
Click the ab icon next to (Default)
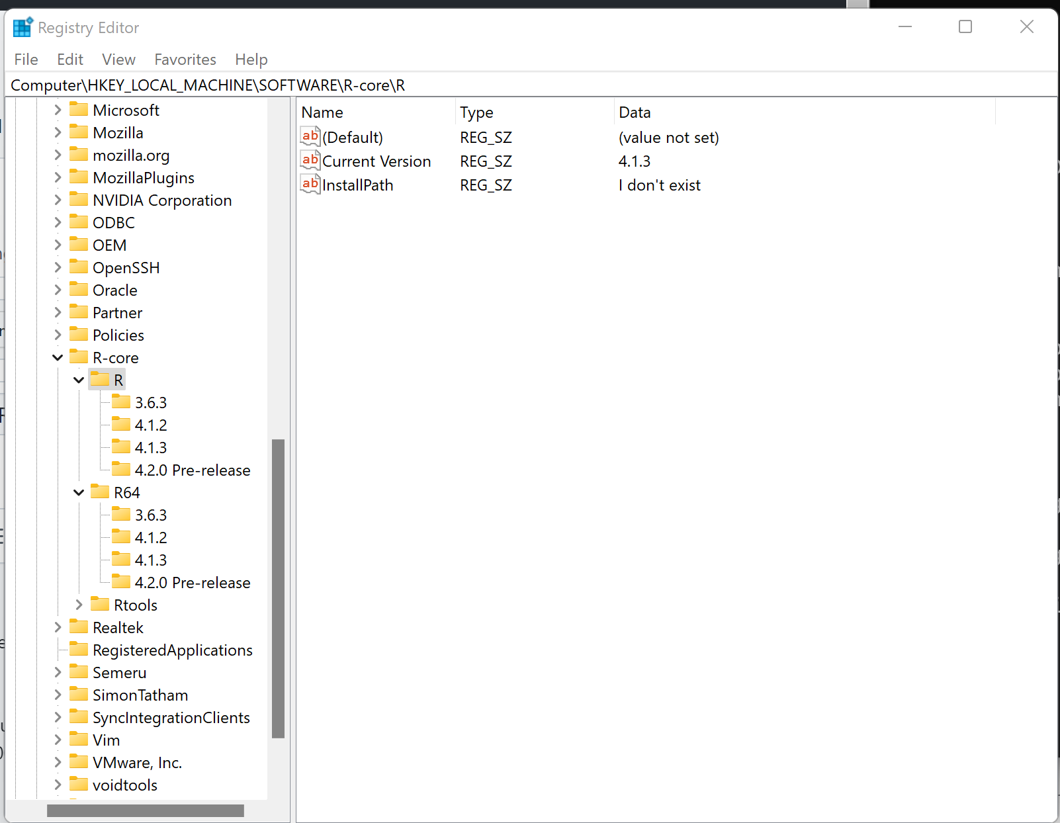(x=309, y=136)
